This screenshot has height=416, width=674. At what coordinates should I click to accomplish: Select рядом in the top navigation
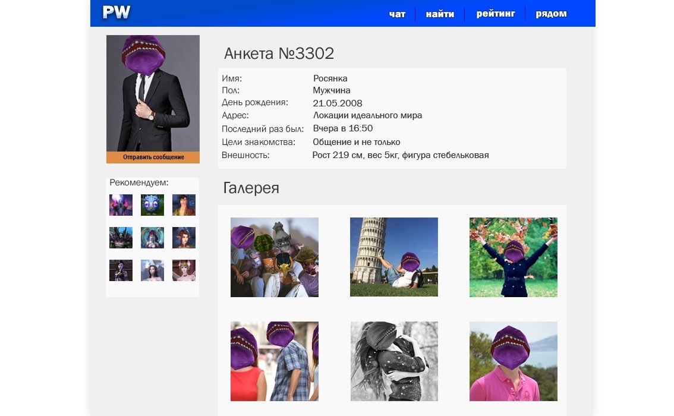(x=551, y=14)
